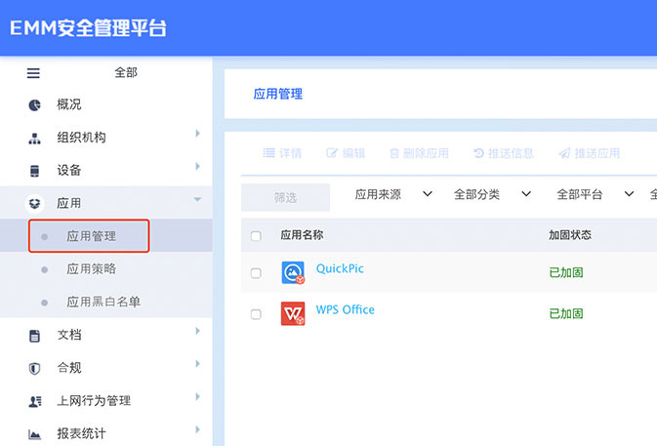Collapse the 应用 sidebar section arrow
Screen dimensions: 657x446
click(x=197, y=200)
